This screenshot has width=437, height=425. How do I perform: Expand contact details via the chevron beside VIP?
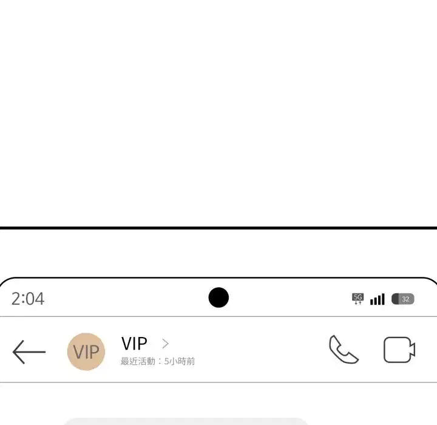165,344
